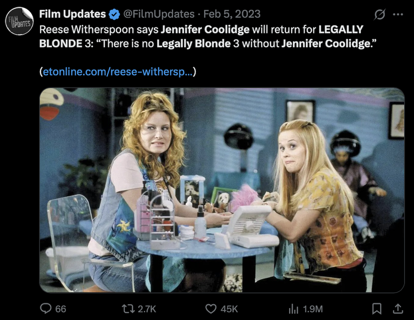Image resolution: width=414 pixels, height=320 pixels.
Task: Like the tweet with the heart icon
Action: (x=211, y=309)
